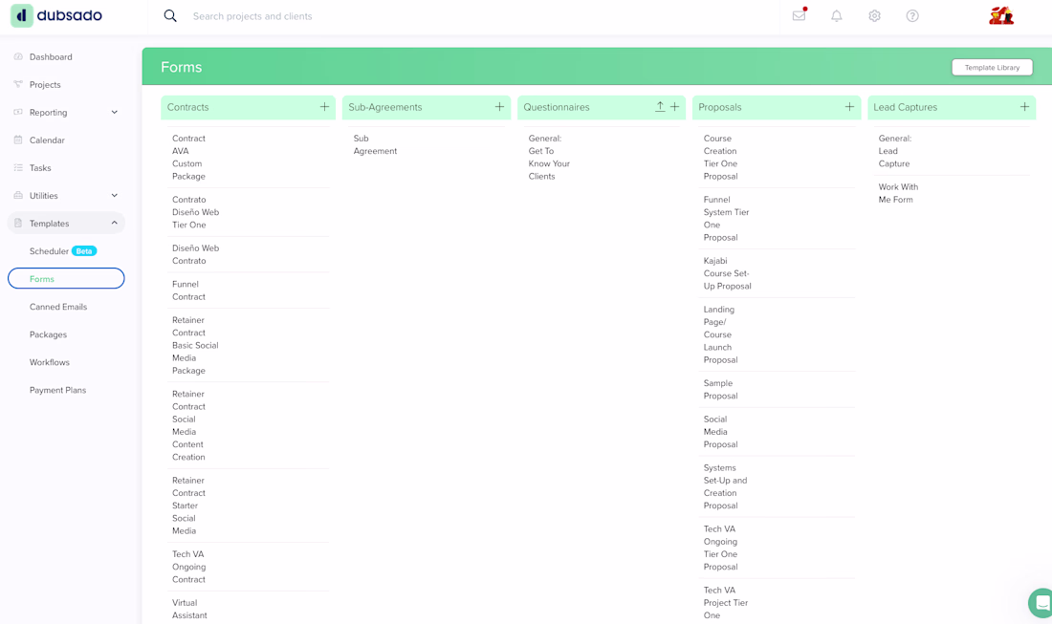This screenshot has height=624, width=1052.
Task: Expand the Utilities menu chevron
Action: 115,196
